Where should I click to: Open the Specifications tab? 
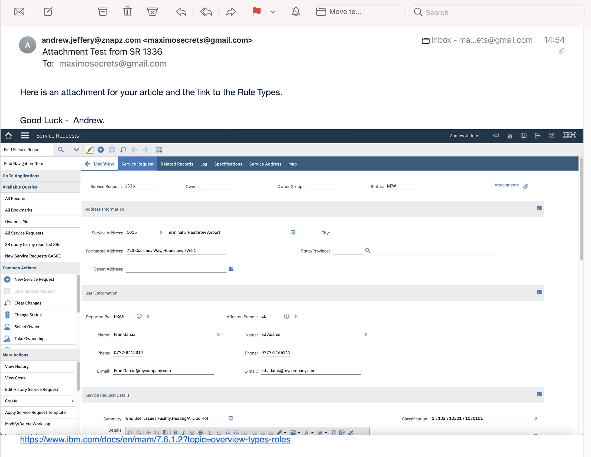pos(228,164)
